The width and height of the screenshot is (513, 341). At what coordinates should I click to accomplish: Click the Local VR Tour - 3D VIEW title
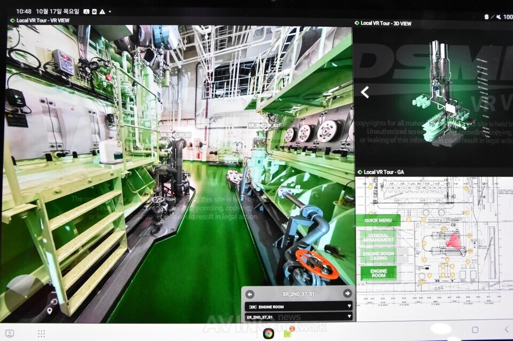click(x=386, y=23)
